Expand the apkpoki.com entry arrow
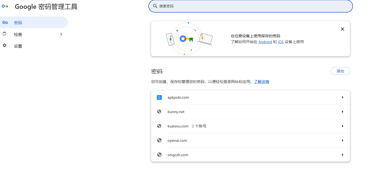 [x=343, y=97]
